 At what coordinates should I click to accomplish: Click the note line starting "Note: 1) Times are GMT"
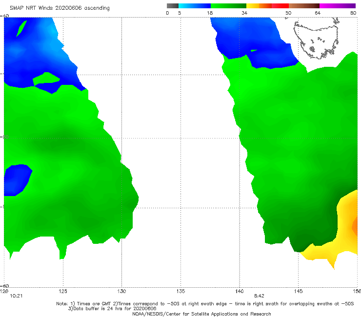[x=205, y=304]
